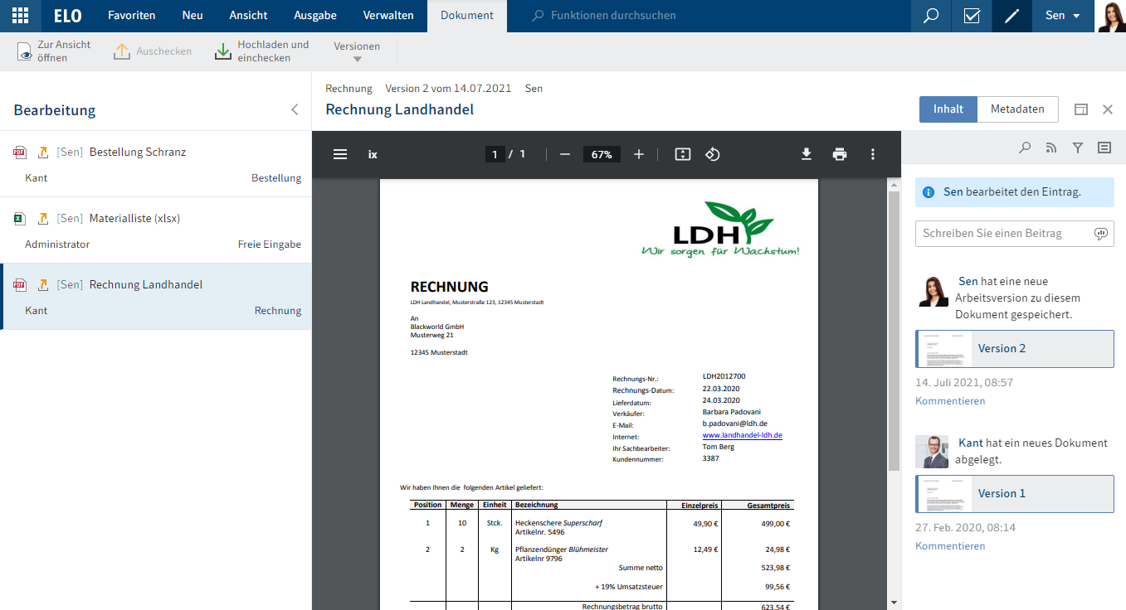Subscribe to the feed icon
The image size is (1126, 610).
point(1051,148)
